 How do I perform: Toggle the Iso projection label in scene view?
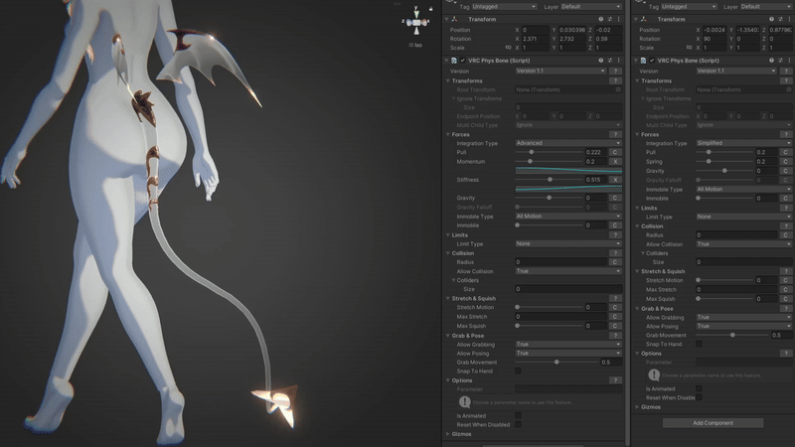point(415,45)
